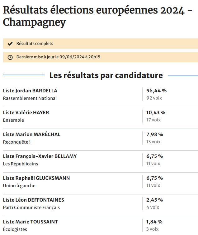The height and width of the screenshot is (235, 198).
Task: Select the Résultats complets banner text
Action: [x=35, y=43]
